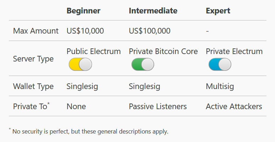Click the US$10,000 max amount cell
The width and height of the screenshot is (275, 142).
coord(85,31)
